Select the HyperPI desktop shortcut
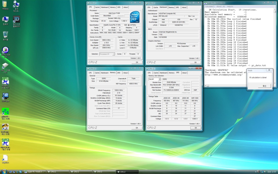Viewport: 278px width, 174px height. coord(5,83)
